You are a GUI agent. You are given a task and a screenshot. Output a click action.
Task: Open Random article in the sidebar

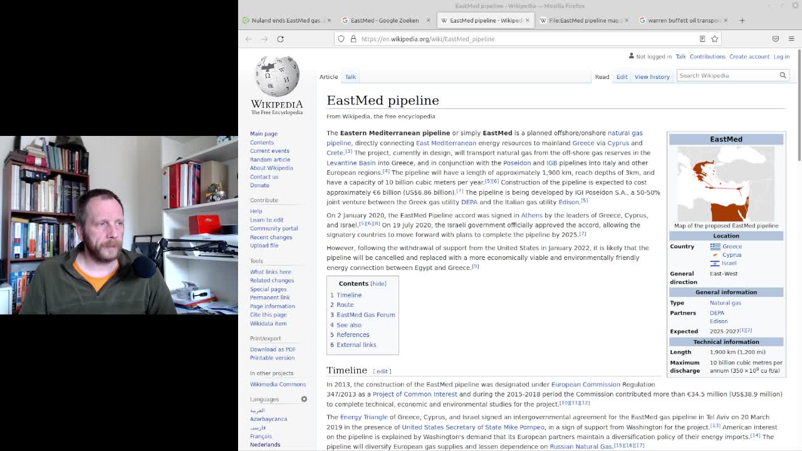point(270,160)
